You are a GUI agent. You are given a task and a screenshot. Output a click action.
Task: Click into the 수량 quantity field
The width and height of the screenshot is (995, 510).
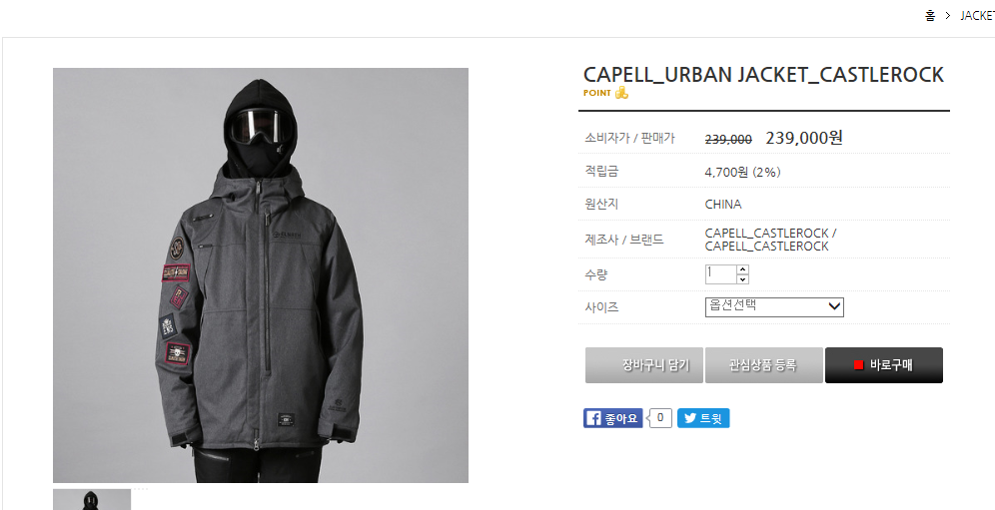coord(720,274)
